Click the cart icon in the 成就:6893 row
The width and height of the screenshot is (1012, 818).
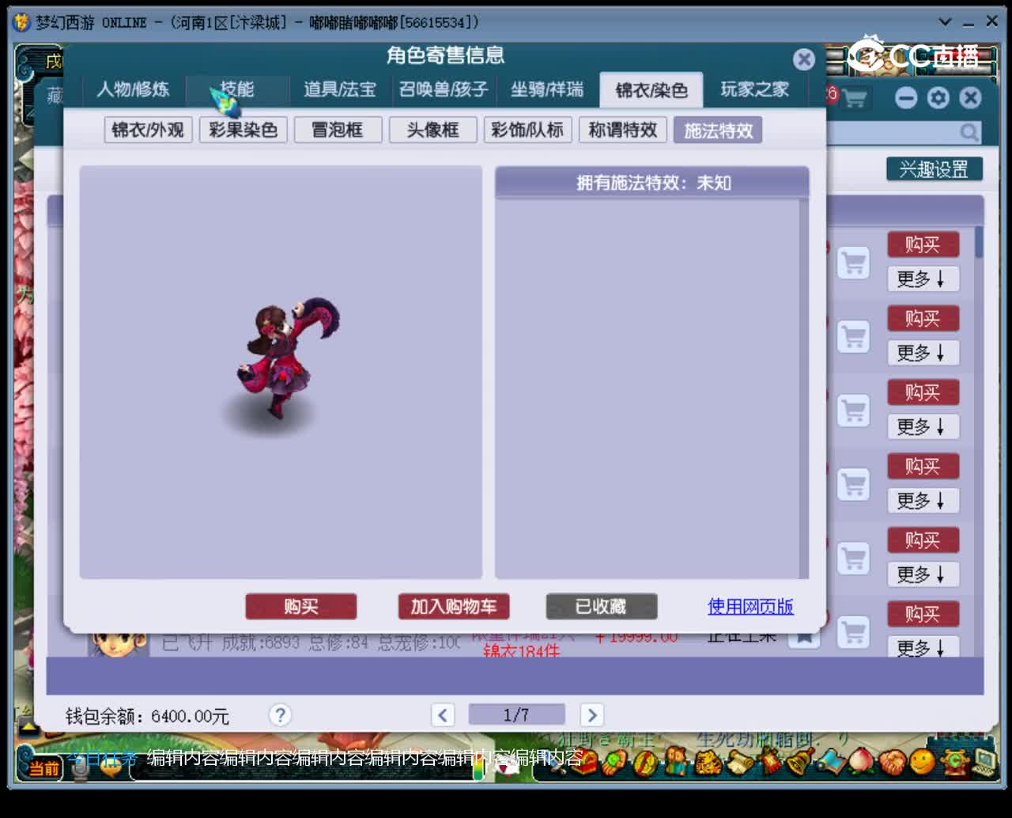pyautogui.click(x=854, y=632)
